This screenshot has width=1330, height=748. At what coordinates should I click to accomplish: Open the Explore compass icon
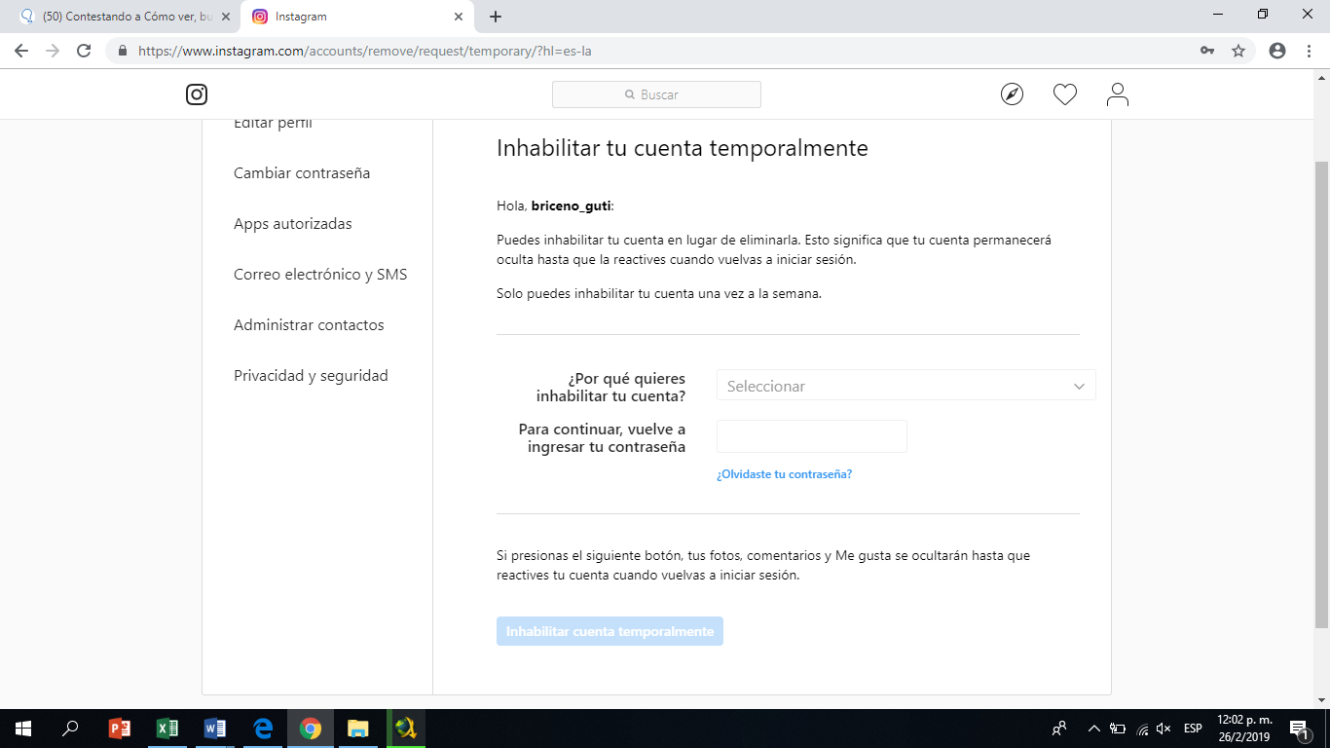1013,94
